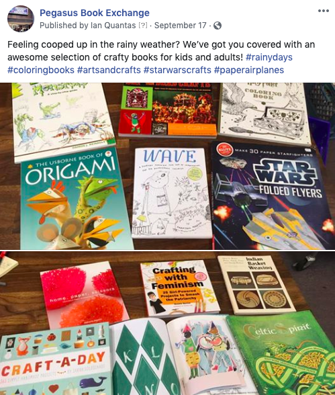
Task: Click the Pegasus Book Exchange profile picture
Action: [x=21, y=19]
